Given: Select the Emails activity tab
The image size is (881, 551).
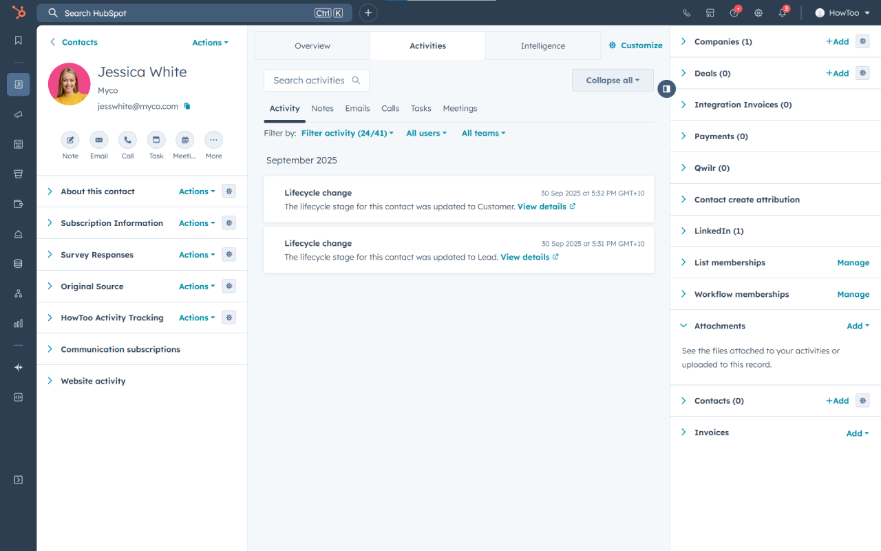Looking at the screenshot, I should (357, 108).
